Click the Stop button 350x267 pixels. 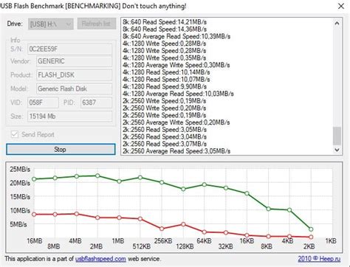(61, 149)
